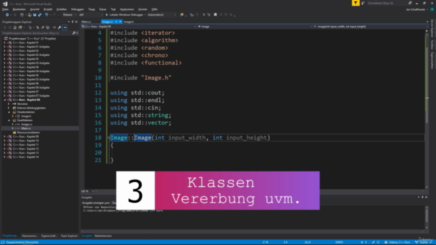Click the pending changes pencil icon in status bar
436x245 pixels.
click(x=373, y=242)
